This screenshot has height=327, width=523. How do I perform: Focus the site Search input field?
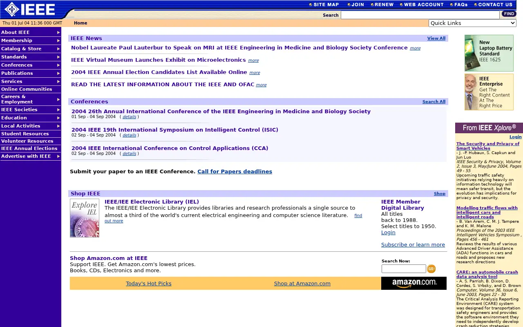point(420,15)
